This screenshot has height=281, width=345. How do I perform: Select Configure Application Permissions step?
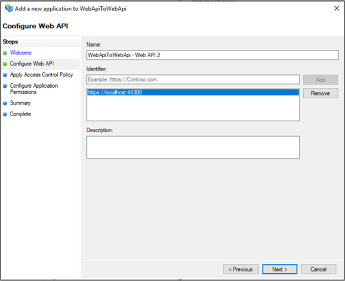click(x=34, y=89)
